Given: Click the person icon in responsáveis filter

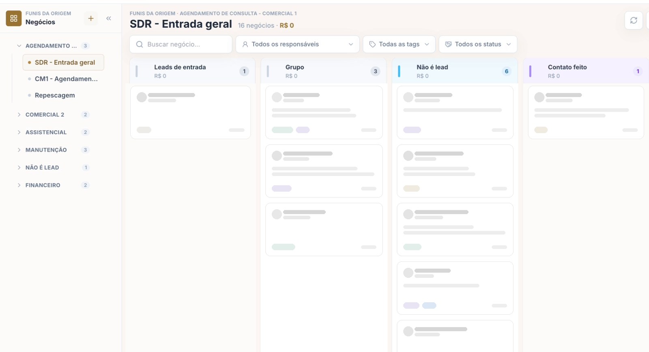Looking at the screenshot, I should [245, 45].
